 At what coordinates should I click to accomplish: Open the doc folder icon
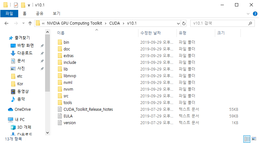click(x=60, y=49)
